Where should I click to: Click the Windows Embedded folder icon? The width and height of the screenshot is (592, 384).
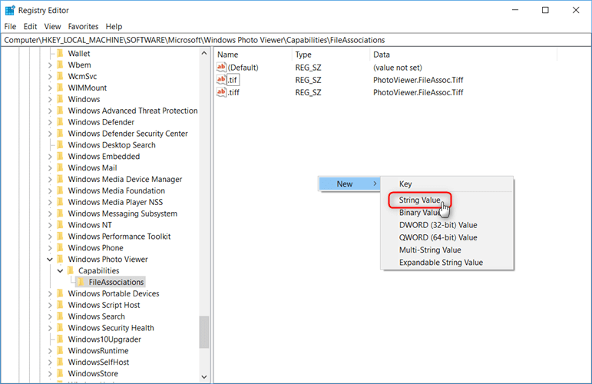tap(60, 157)
